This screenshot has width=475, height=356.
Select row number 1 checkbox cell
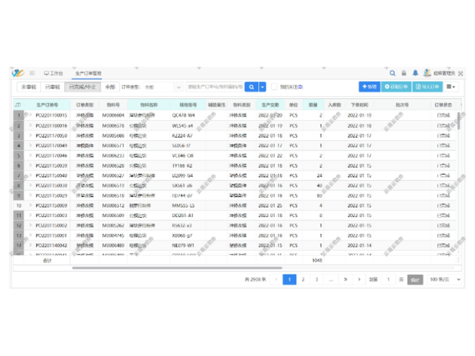(x=19, y=115)
